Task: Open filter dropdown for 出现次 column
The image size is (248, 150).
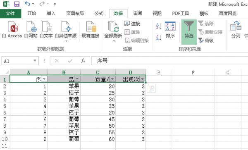Action: coord(143,79)
